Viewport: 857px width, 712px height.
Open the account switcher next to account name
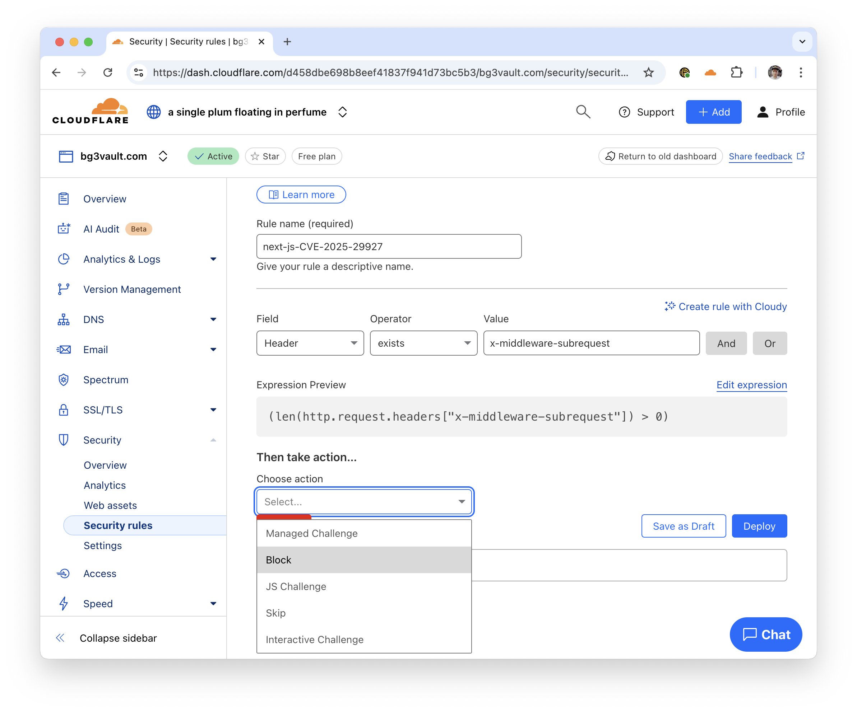tap(342, 112)
